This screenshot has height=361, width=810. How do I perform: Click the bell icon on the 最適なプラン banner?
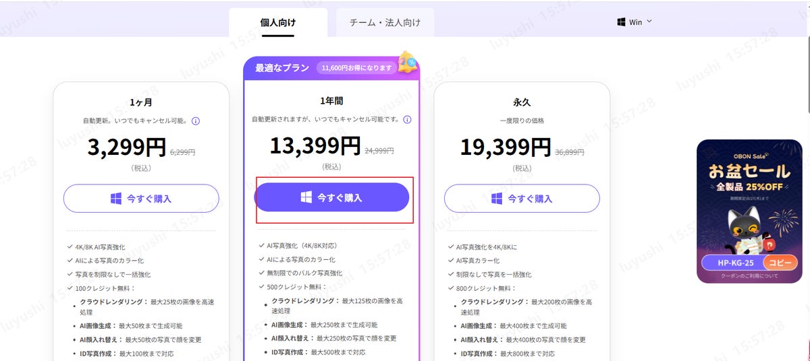tap(407, 63)
